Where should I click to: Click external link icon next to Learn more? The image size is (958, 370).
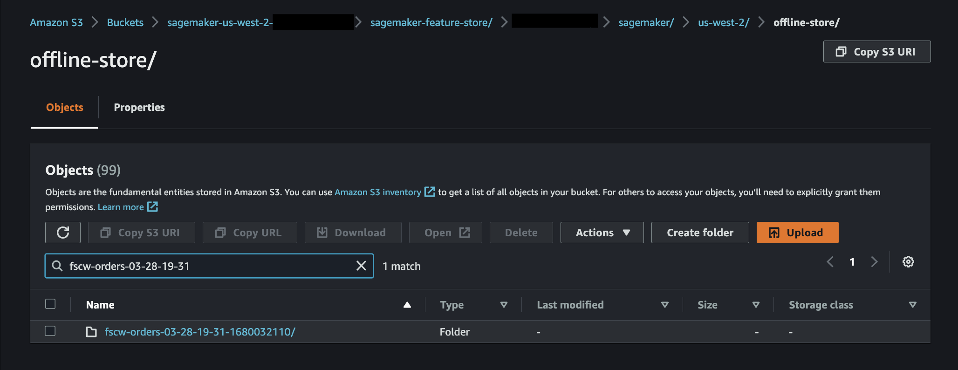click(152, 206)
